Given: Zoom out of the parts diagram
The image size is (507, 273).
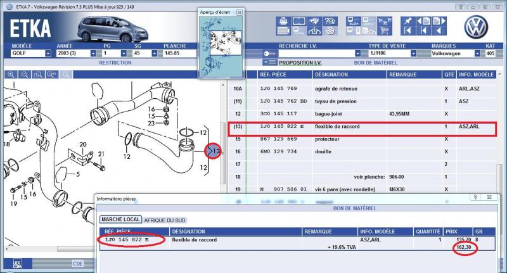Looking at the screenshot, I should tap(25, 75).
